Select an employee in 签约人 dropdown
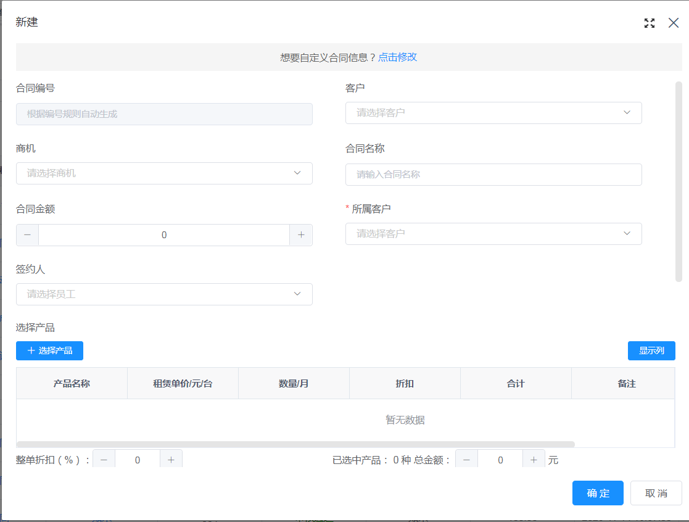 point(164,294)
